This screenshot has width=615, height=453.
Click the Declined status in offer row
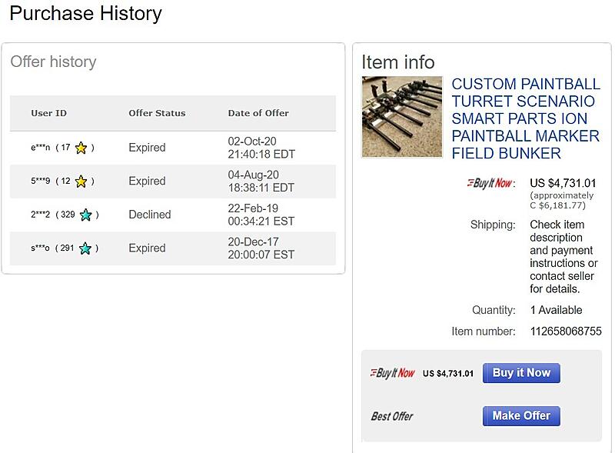150,215
